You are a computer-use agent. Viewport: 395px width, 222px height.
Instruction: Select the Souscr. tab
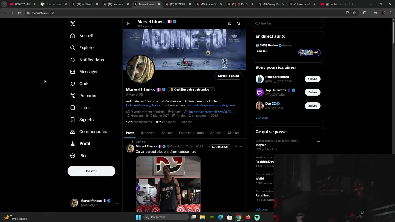point(167,133)
